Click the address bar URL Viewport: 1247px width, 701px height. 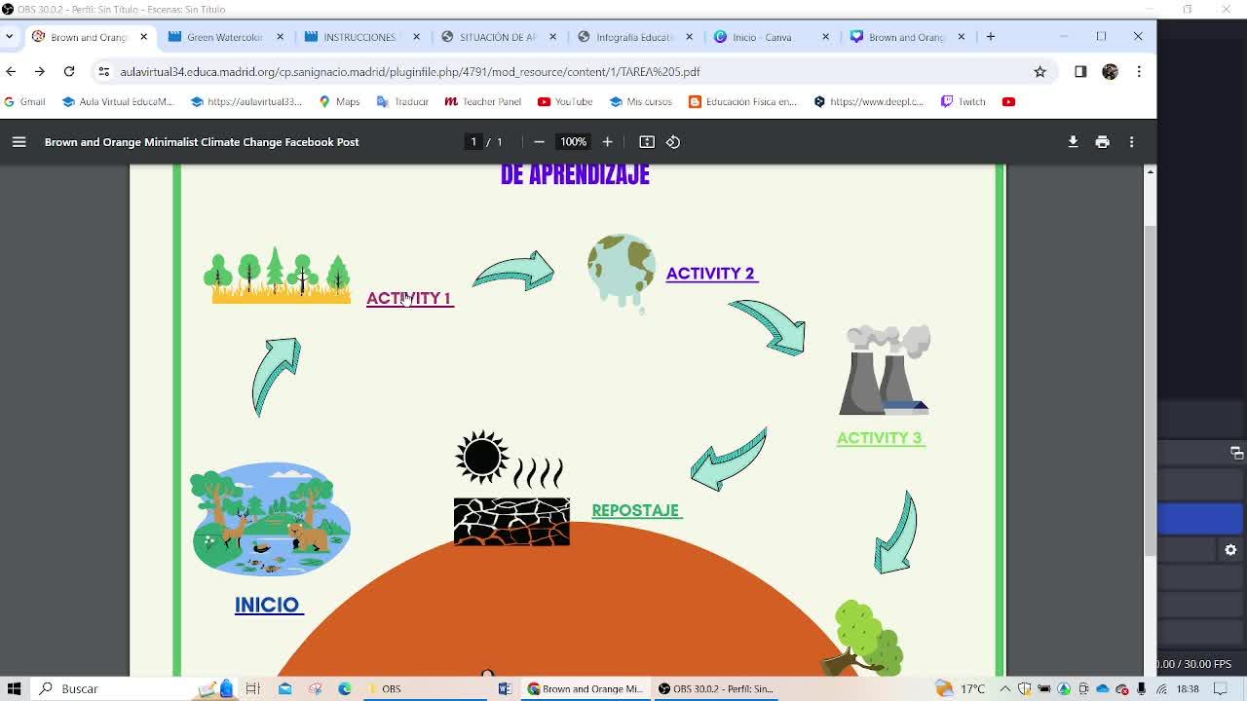point(410,71)
